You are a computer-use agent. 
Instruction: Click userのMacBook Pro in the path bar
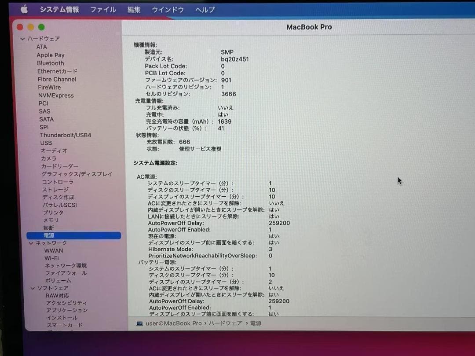click(x=174, y=323)
